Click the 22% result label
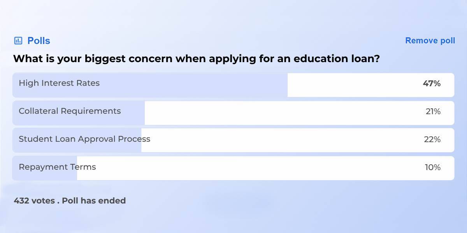The height and width of the screenshot is (233, 467). (433, 139)
